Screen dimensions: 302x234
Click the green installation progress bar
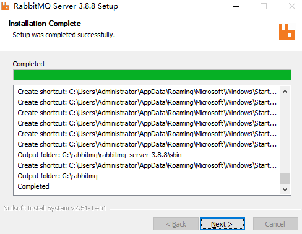pos(152,75)
